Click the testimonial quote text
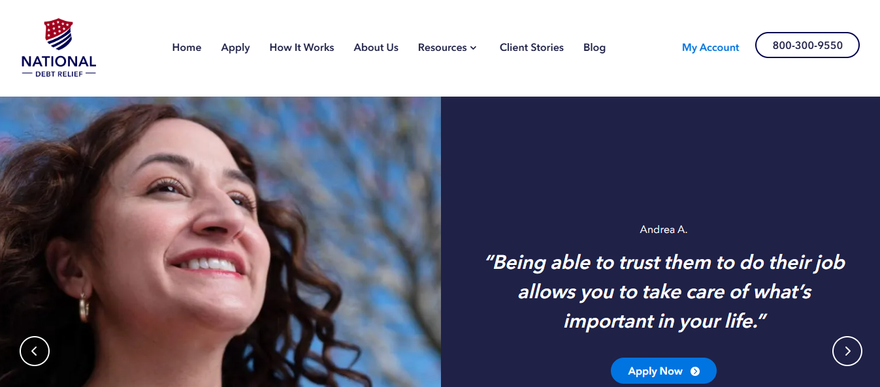Screen dimensions: 880x387 coord(665,292)
